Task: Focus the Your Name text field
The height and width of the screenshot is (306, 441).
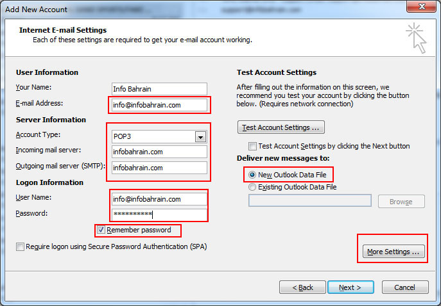Action: point(159,89)
